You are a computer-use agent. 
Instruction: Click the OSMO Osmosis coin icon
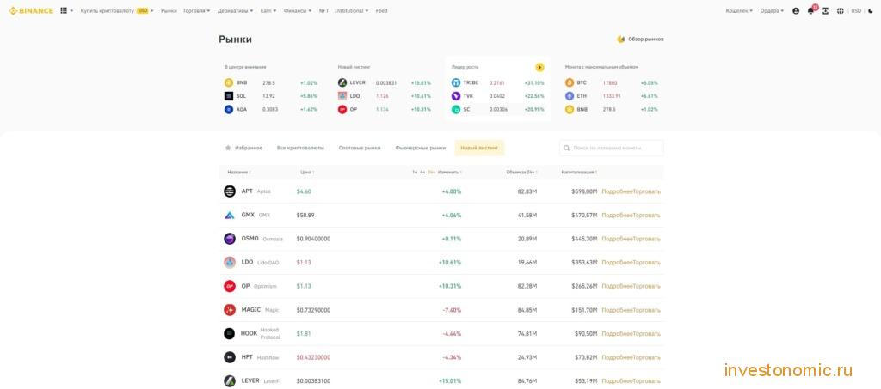[x=229, y=239]
